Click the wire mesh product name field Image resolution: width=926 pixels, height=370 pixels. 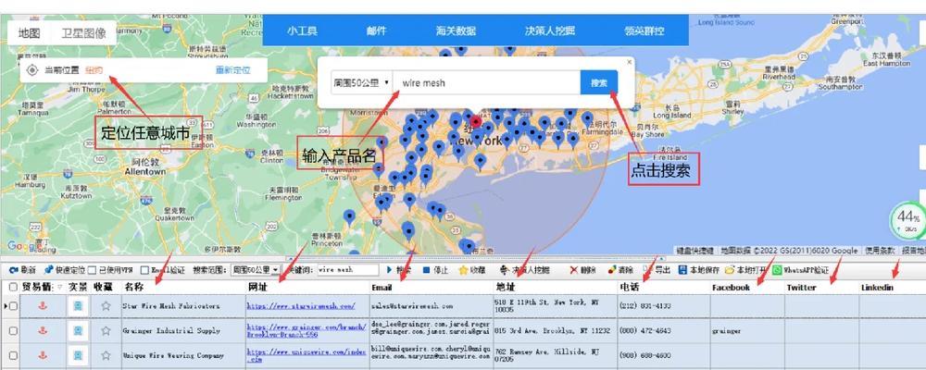[487, 82]
